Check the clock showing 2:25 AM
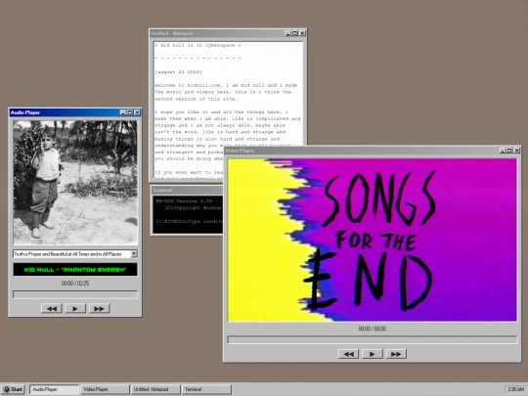 (x=515, y=389)
